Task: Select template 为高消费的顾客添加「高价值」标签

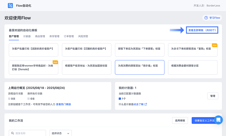Action: tap(140, 67)
